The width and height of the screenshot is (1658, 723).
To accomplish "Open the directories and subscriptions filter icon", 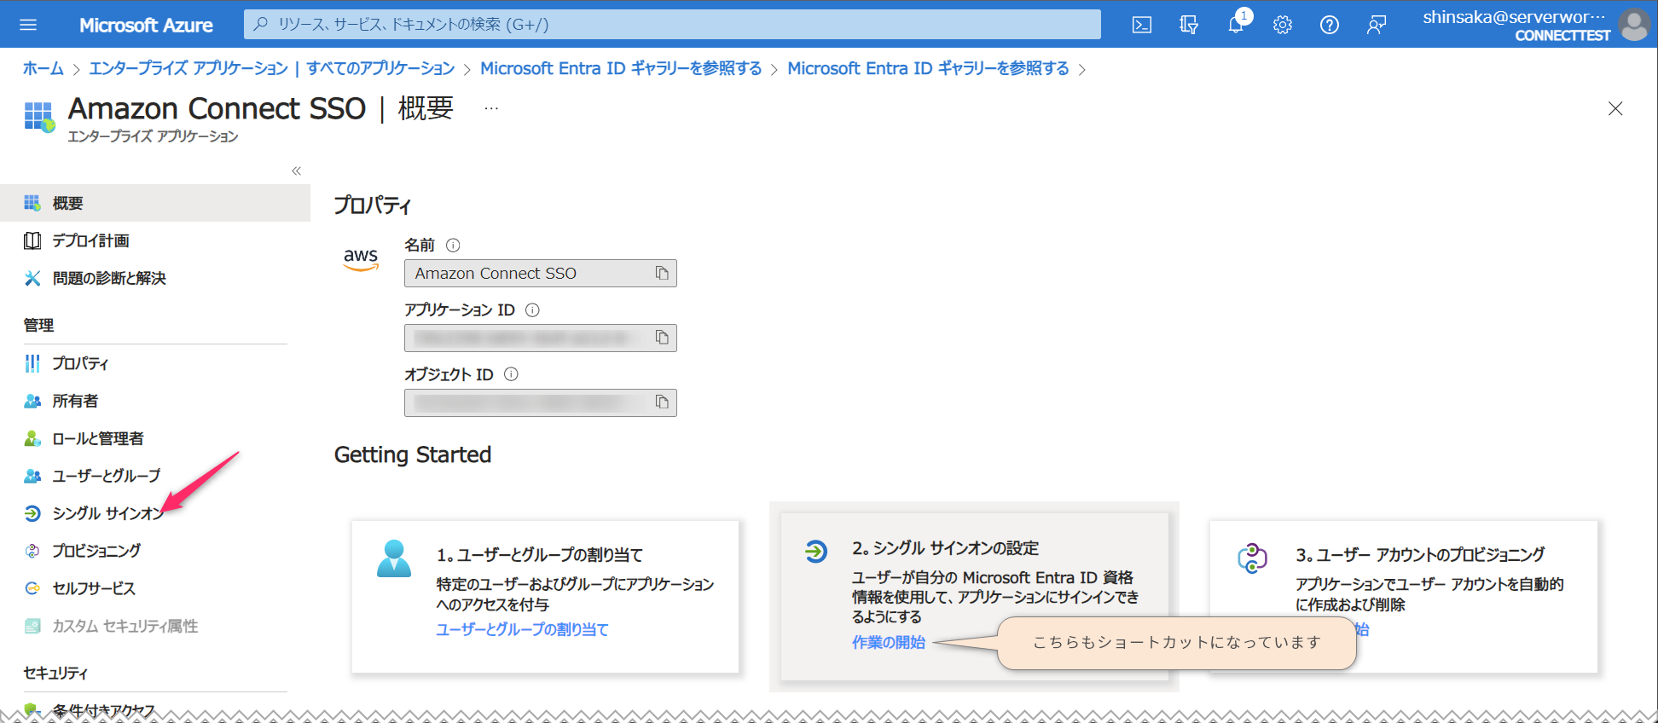I will click(x=1188, y=25).
